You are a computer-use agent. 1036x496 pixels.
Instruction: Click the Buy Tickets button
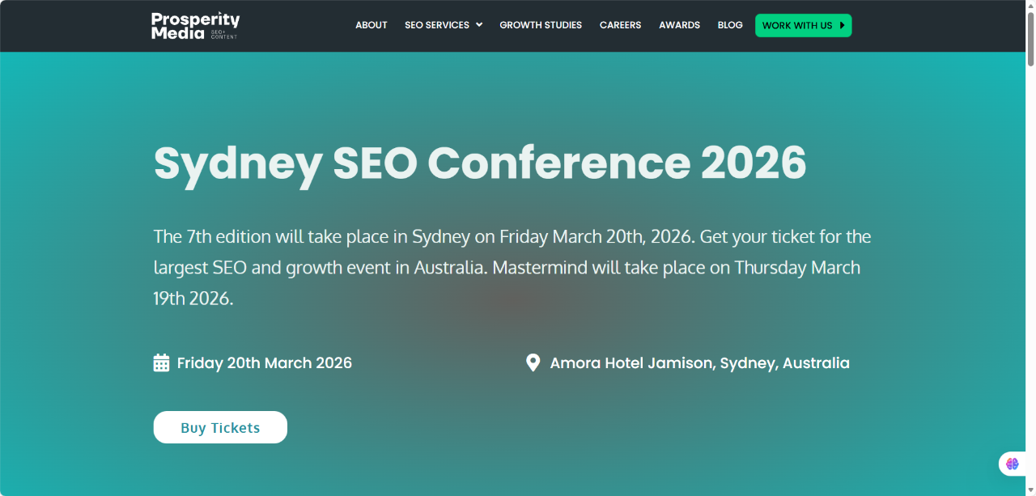point(220,427)
